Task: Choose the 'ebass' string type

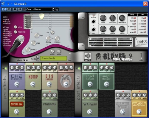Action: (x=6, y=40)
